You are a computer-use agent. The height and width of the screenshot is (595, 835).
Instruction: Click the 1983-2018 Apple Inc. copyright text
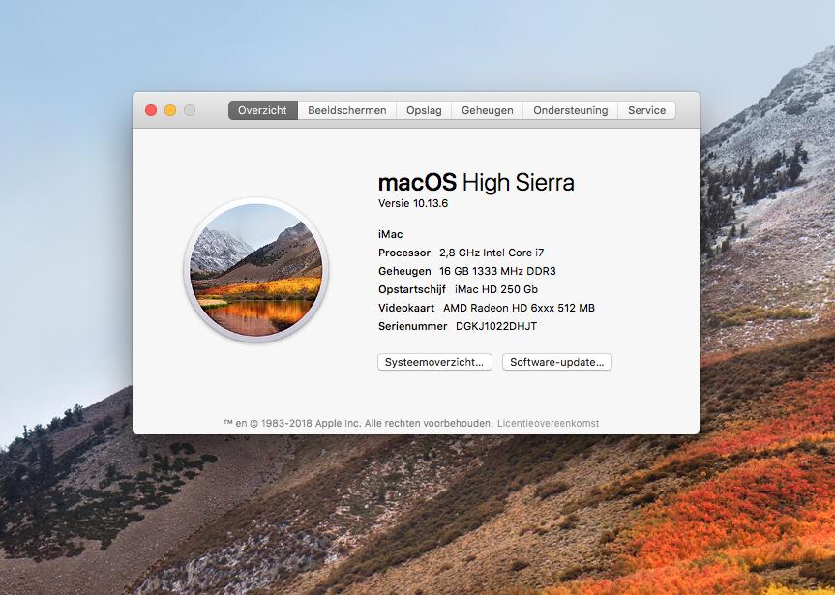coord(358,424)
